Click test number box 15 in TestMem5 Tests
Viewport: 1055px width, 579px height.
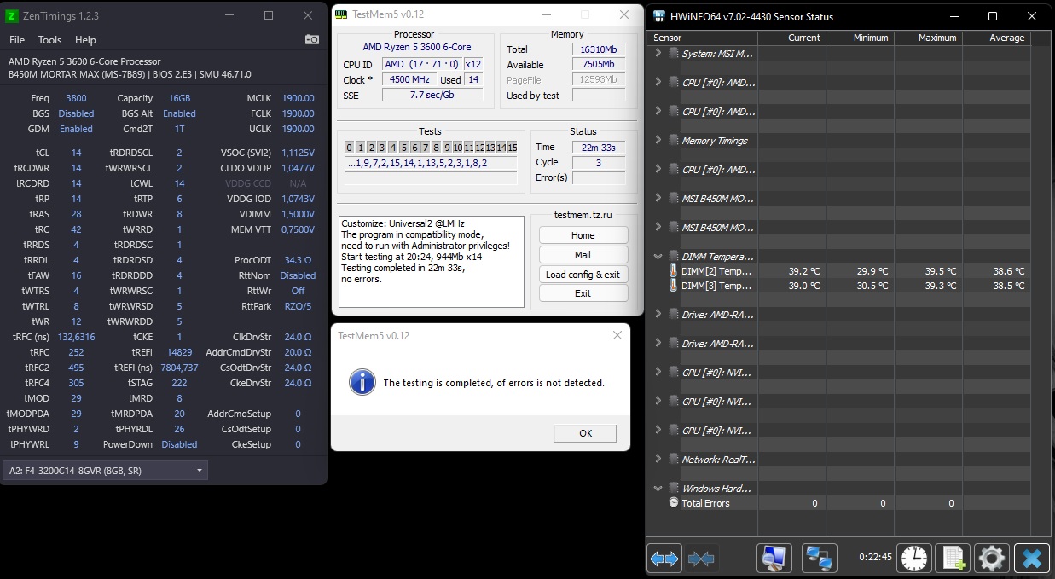point(512,148)
